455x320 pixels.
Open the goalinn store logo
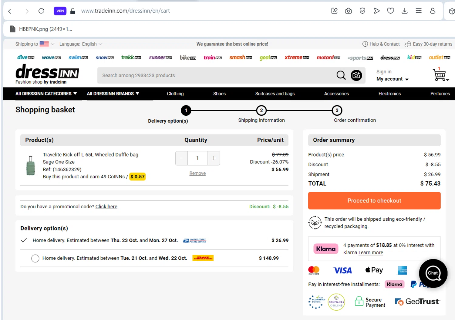tap(268, 58)
